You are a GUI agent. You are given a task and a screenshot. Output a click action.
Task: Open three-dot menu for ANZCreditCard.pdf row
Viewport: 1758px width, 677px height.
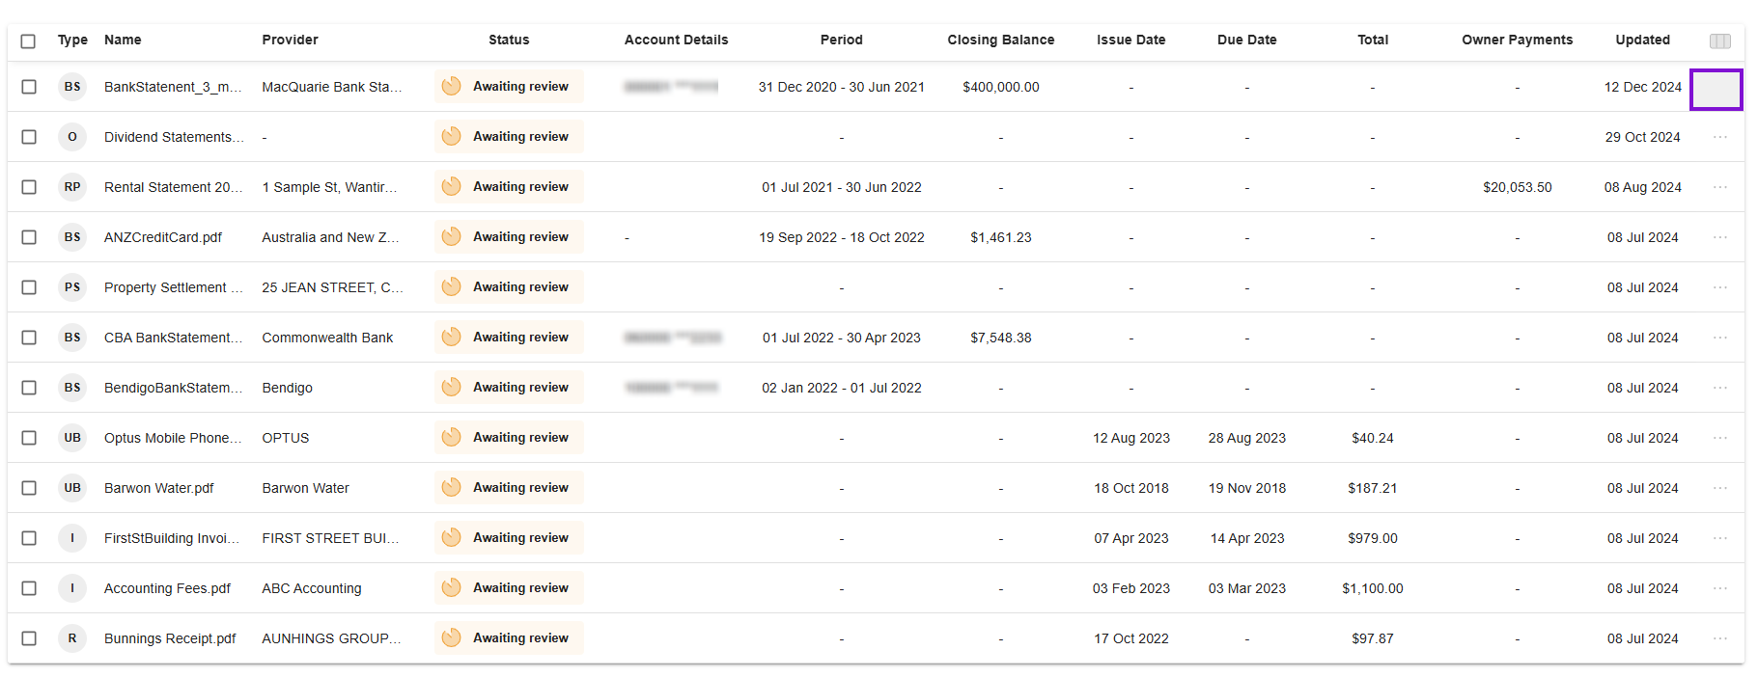(1719, 237)
